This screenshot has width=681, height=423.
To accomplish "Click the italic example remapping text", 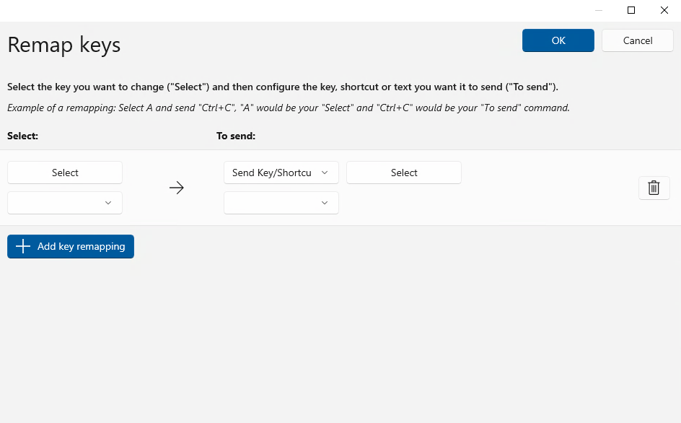I will click(x=289, y=108).
